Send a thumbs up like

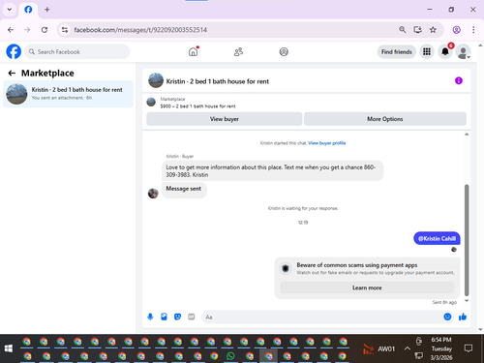[463, 317]
